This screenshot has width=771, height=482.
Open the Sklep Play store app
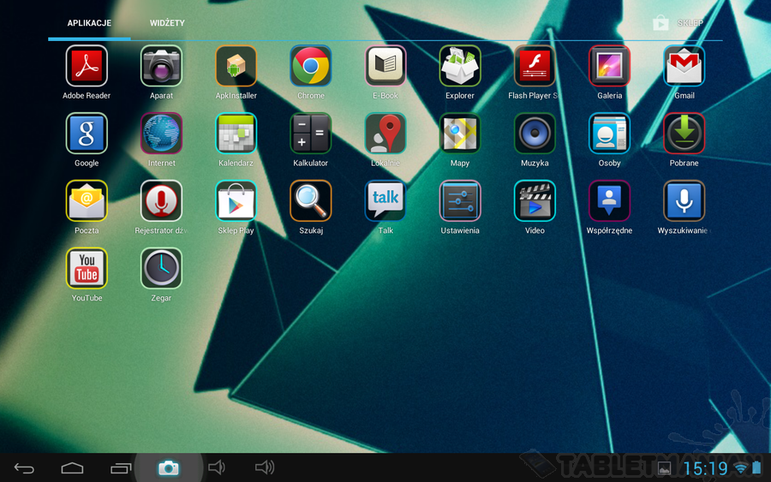click(236, 200)
